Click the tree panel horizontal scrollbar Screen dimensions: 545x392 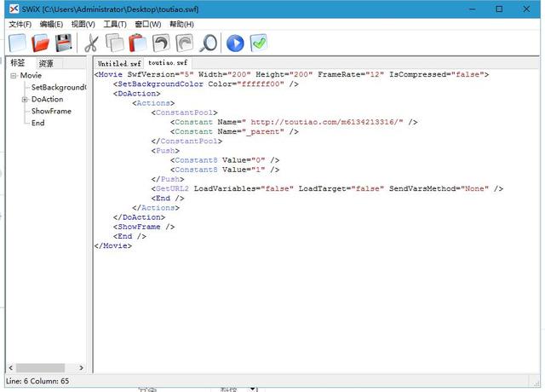point(43,367)
